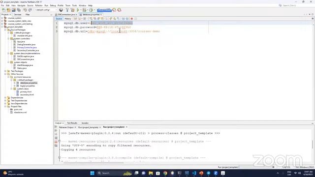Viewport: 315px width, 177px height.
Task: Click the Debug Project icon
Action: click(x=84, y=10)
